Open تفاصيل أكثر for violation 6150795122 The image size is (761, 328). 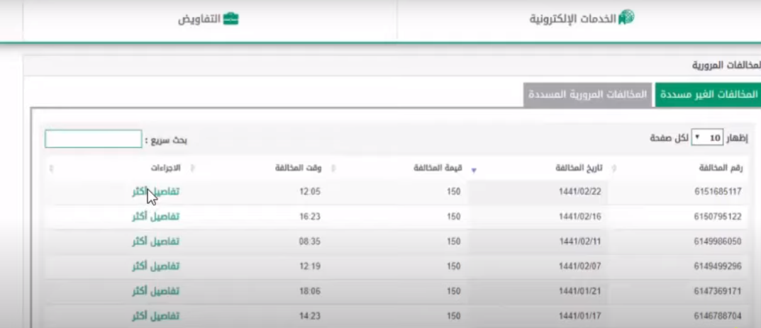point(155,216)
